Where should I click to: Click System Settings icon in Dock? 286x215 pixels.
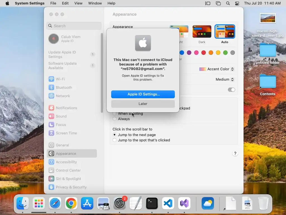(120, 203)
